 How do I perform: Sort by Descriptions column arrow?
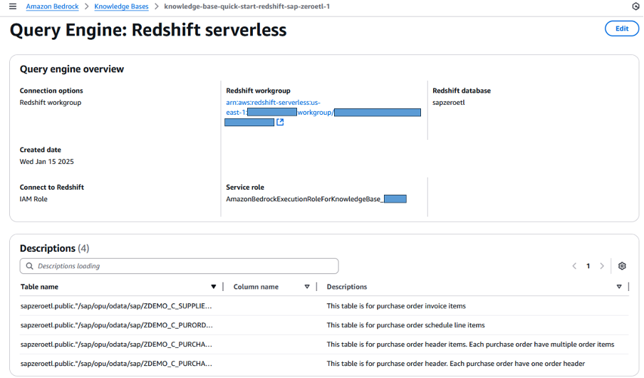point(618,287)
